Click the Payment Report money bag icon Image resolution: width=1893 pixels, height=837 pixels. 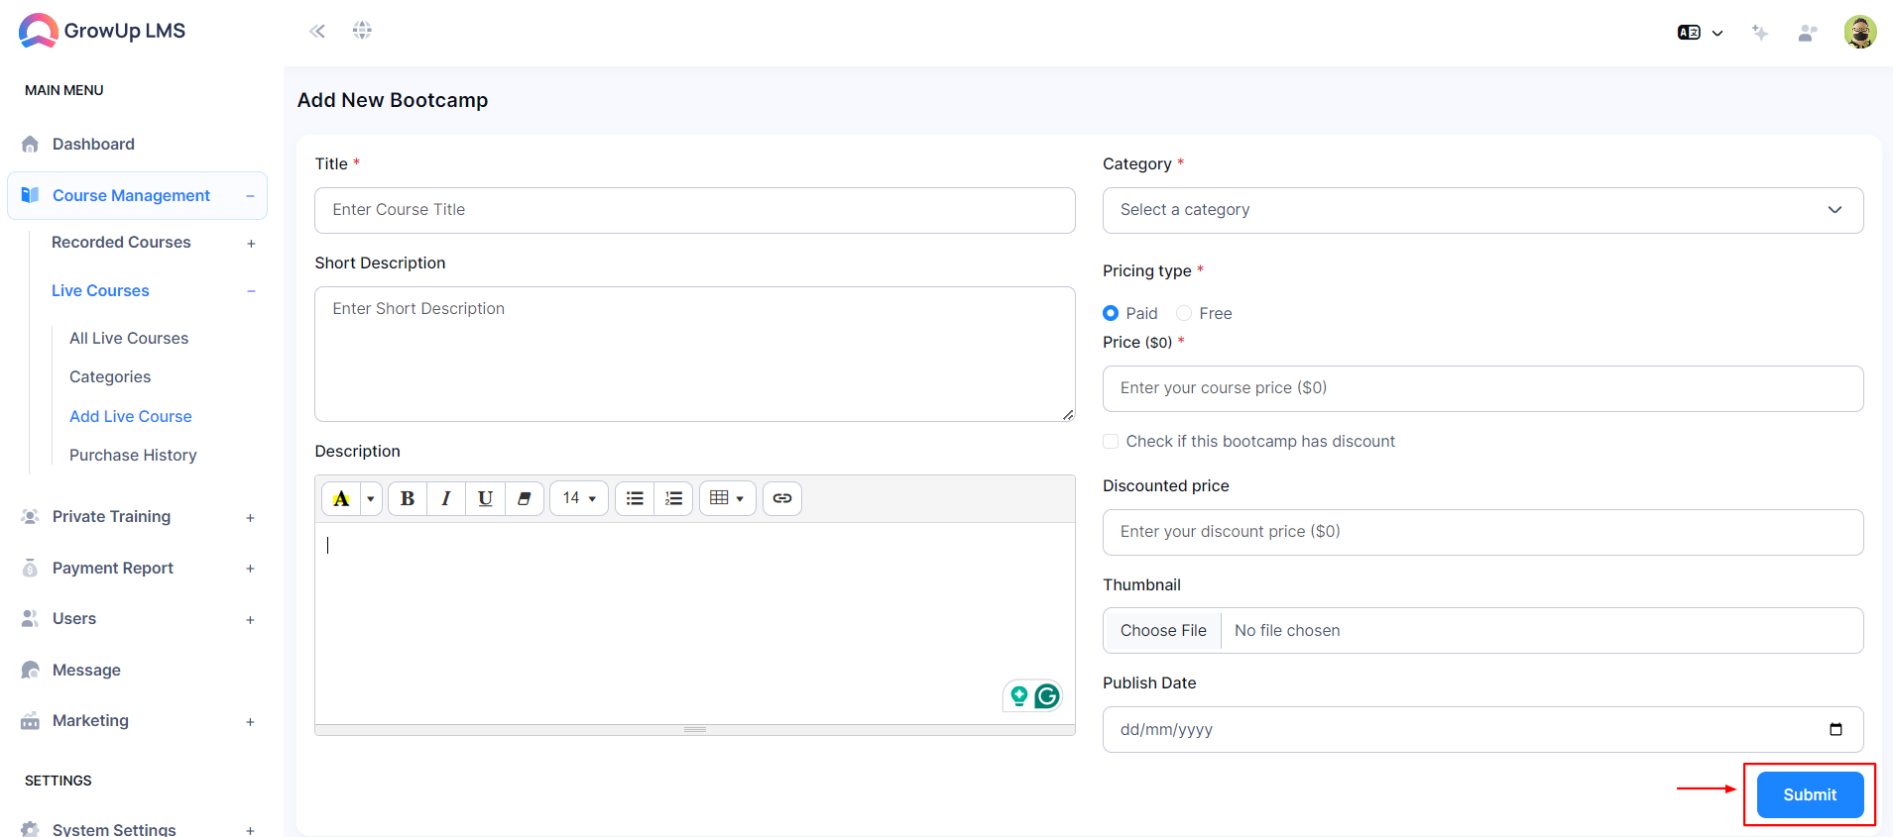pyautogui.click(x=31, y=568)
